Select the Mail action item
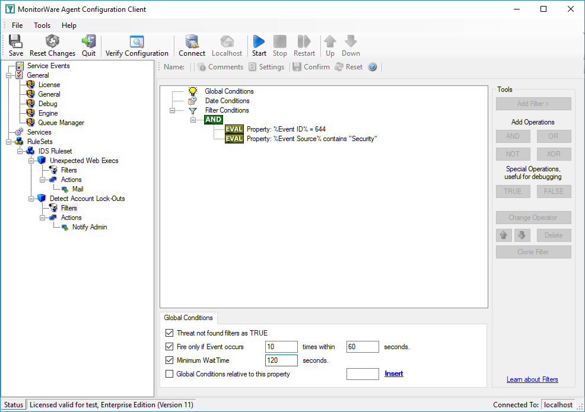 (x=78, y=189)
